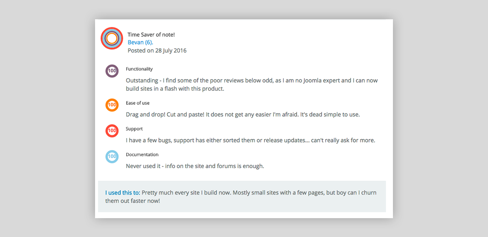Click the red Support 100 score badge
488x237 pixels.
pyautogui.click(x=112, y=131)
